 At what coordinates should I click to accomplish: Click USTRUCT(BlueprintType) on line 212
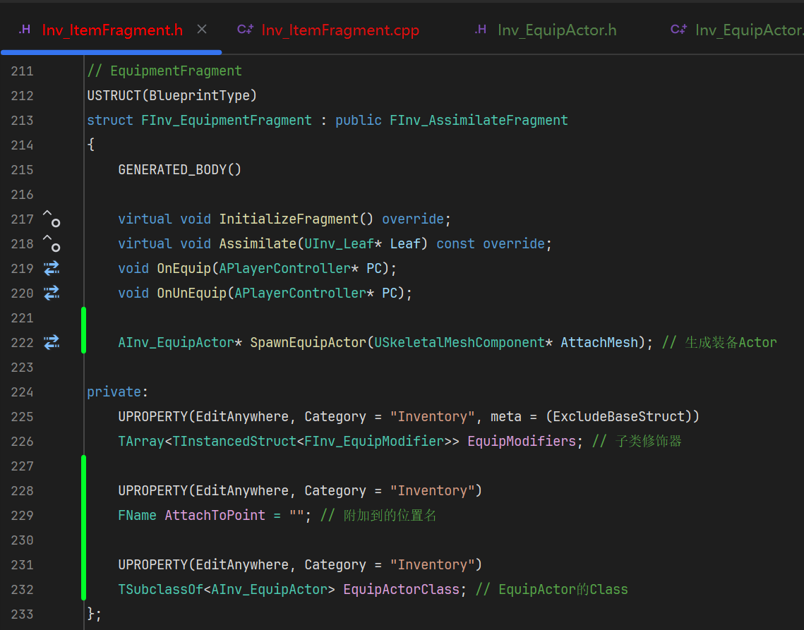click(172, 96)
